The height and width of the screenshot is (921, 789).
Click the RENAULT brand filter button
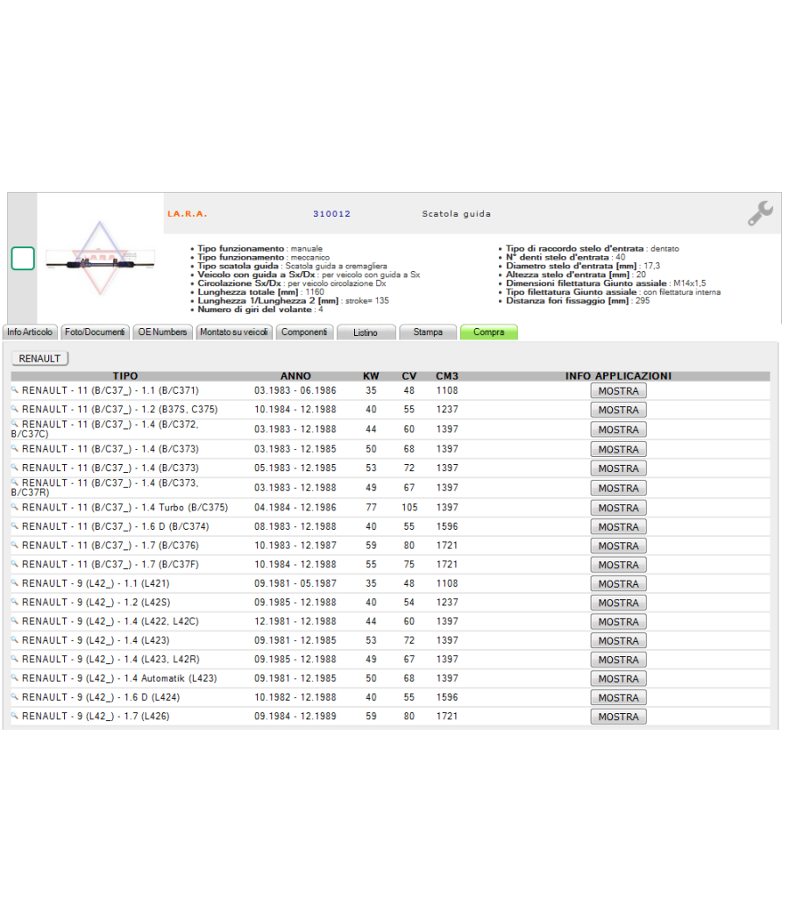40,358
